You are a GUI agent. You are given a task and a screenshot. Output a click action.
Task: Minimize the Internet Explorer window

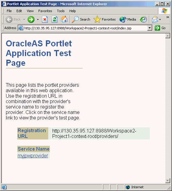coord(157,4)
